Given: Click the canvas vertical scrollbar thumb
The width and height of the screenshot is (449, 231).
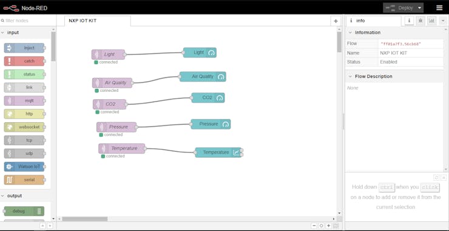Looking at the screenshot, I should [x=339, y=42].
